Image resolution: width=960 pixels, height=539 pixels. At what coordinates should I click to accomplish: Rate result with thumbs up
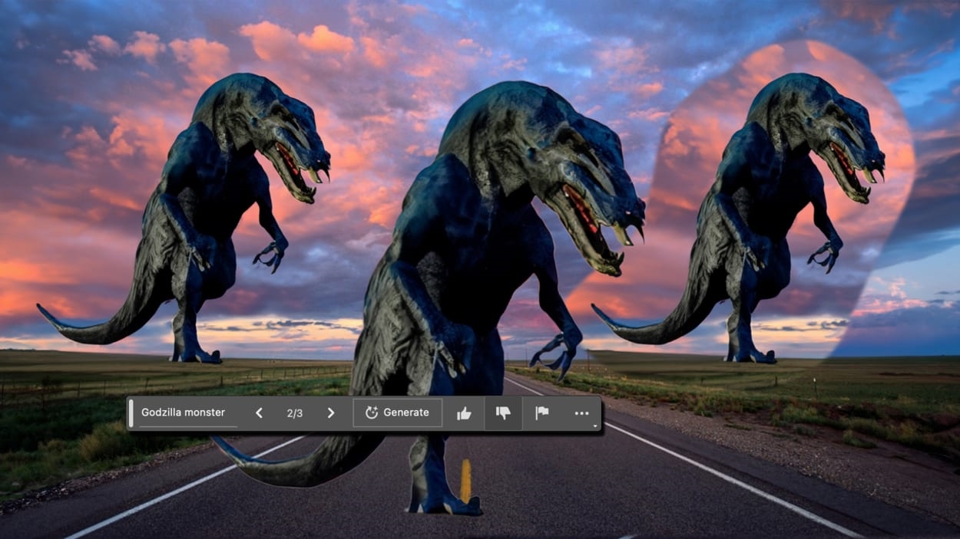tap(464, 413)
